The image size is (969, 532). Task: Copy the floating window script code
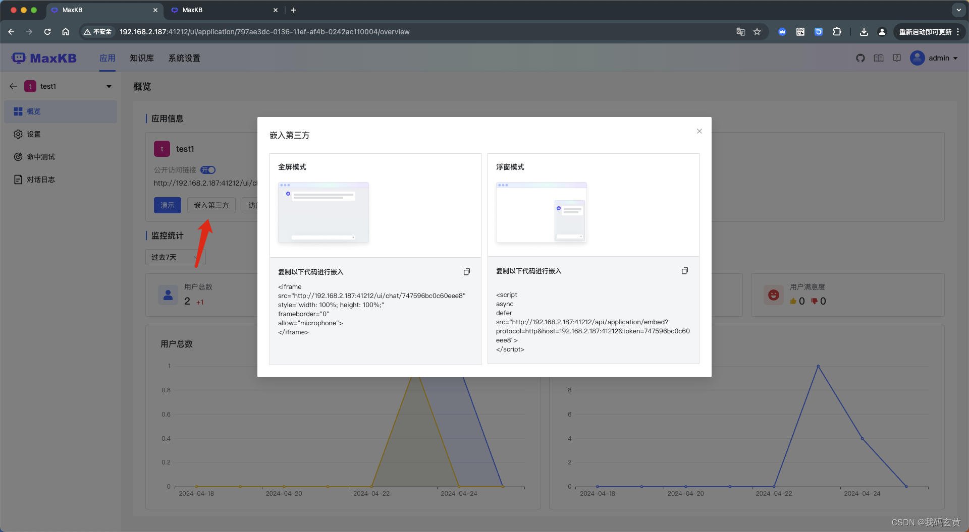[x=685, y=271]
